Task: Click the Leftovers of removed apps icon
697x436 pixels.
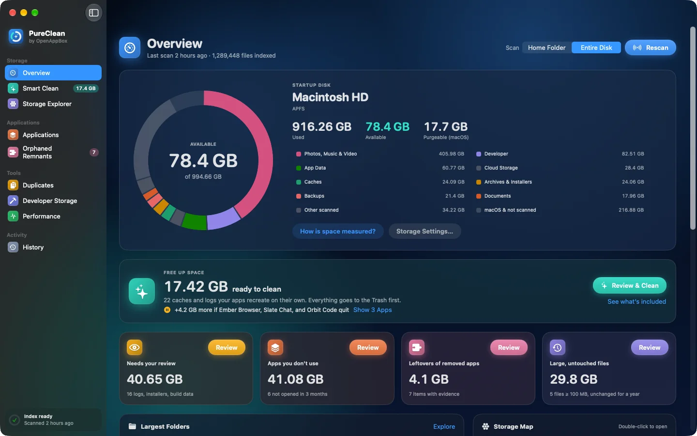Action: click(417, 347)
